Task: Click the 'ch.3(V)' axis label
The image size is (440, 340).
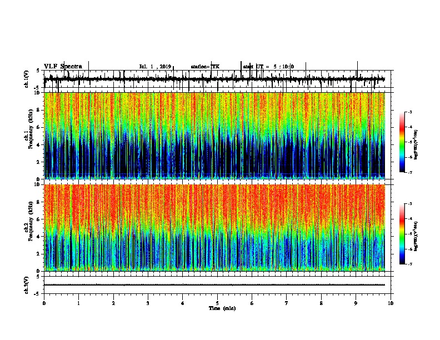Action: point(27,285)
